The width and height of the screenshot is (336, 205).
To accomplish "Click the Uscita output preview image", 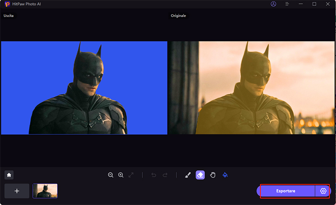I will pos(84,88).
